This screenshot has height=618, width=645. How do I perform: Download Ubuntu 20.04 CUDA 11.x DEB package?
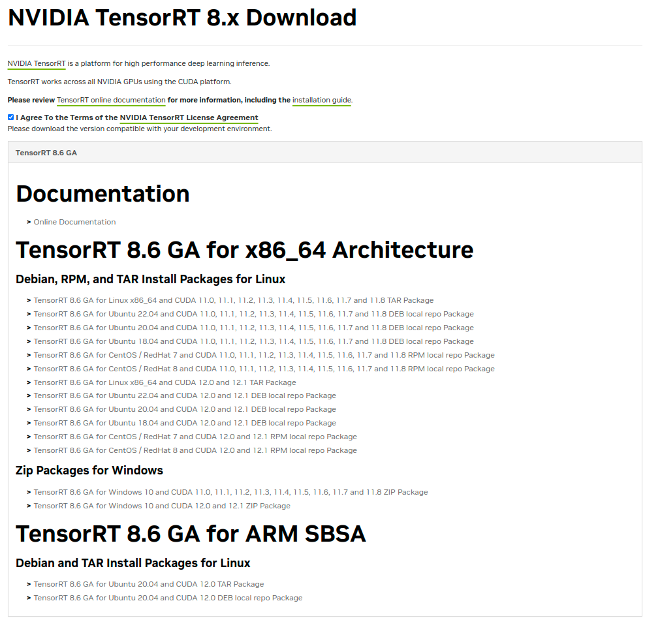(x=253, y=328)
